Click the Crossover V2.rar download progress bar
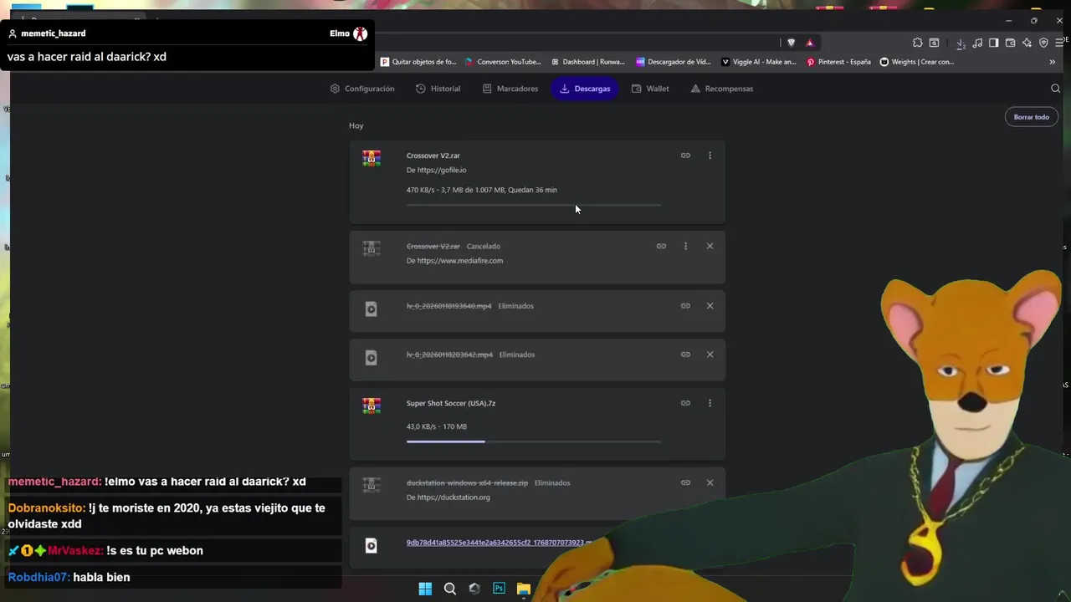 point(534,205)
